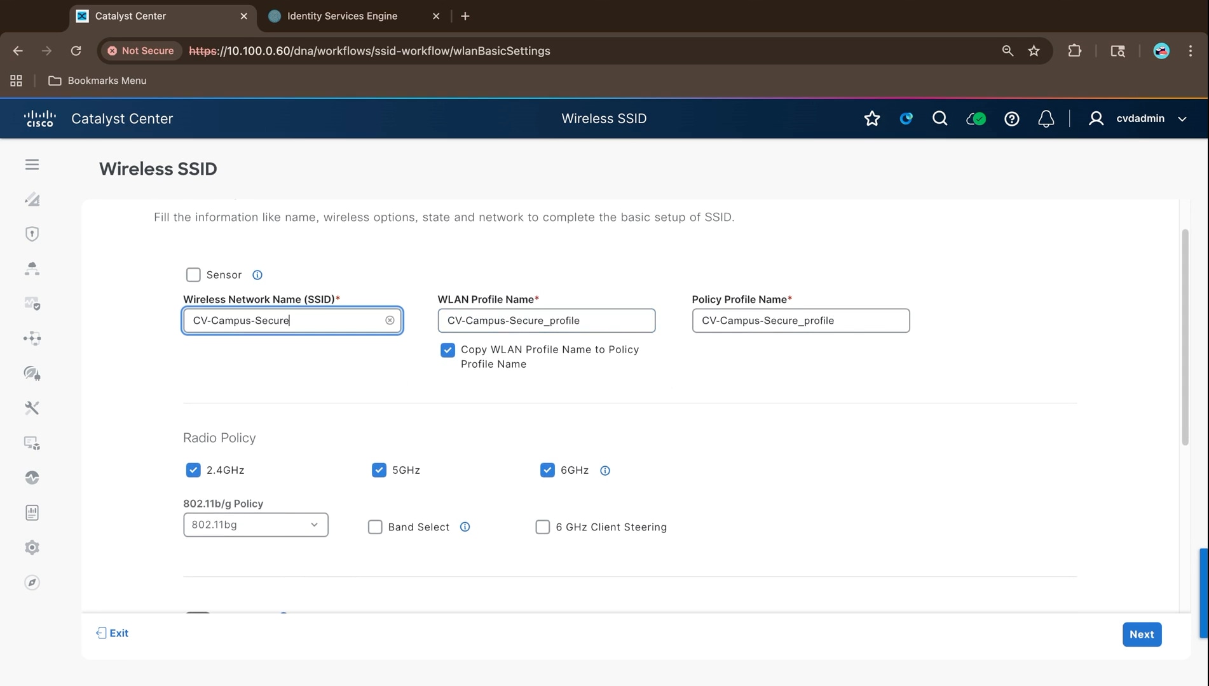Image resolution: width=1209 pixels, height=686 pixels.
Task: Click the favorites star in header
Action: tap(872, 119)
